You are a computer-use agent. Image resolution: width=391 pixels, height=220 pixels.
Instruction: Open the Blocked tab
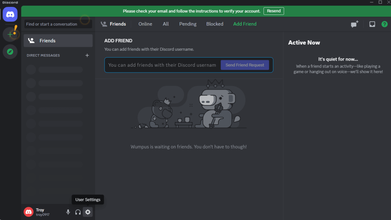click(215, 24)
